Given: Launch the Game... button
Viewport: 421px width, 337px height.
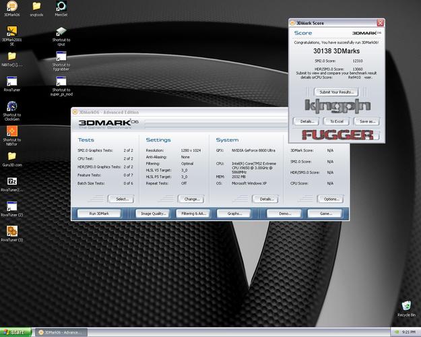Looking at the screenshot, I should click(x=325, y=214).
